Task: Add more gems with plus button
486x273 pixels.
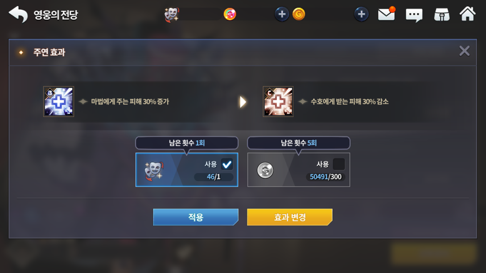Action: point(282,14)
